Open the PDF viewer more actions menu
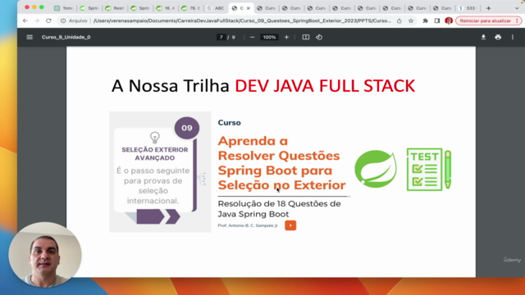Screen dimensions: 525x295 click(512, 37)
